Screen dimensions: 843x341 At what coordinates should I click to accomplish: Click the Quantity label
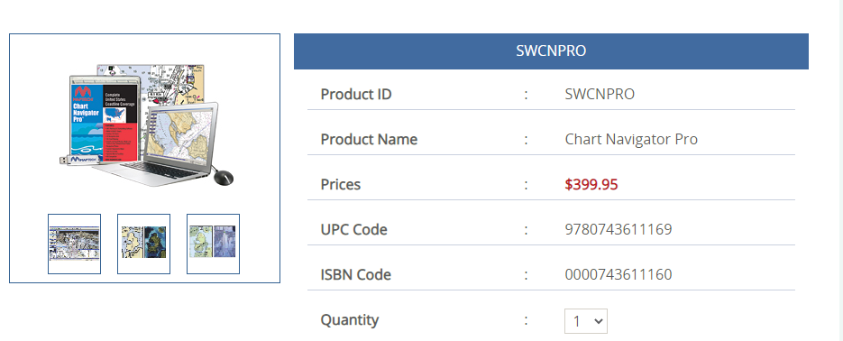coord(350,320)
